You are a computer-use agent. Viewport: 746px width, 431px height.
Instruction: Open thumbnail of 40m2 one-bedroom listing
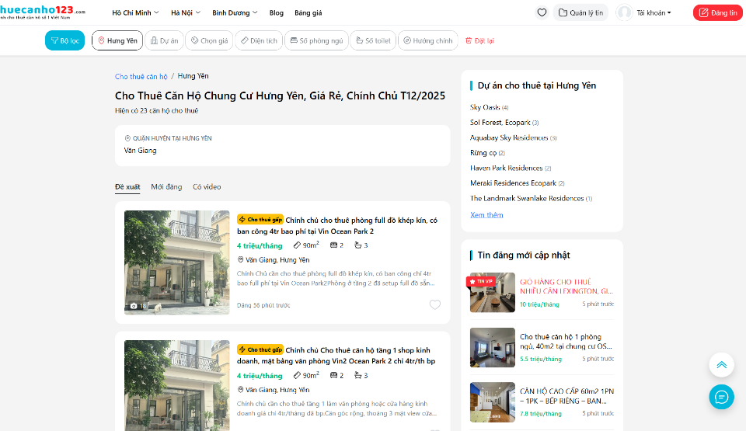click(493, 347)
